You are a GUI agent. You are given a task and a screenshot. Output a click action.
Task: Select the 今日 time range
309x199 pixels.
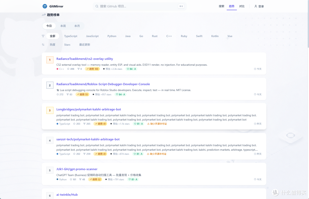49,26
